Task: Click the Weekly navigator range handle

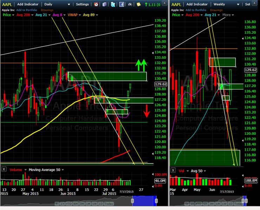Action: tap(245, 201)
